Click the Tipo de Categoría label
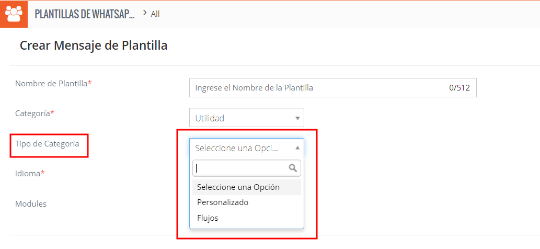This screenshot has height=249, width=540. click(x=47, y=144)
